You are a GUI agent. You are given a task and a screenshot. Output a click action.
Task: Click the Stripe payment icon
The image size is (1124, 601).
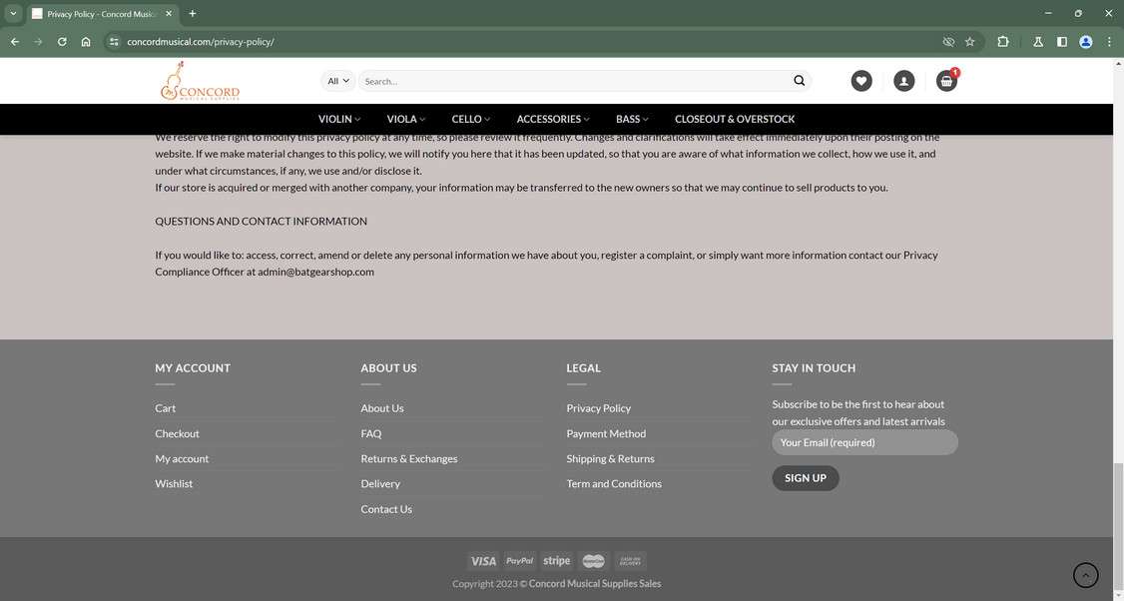pos(557,561)
